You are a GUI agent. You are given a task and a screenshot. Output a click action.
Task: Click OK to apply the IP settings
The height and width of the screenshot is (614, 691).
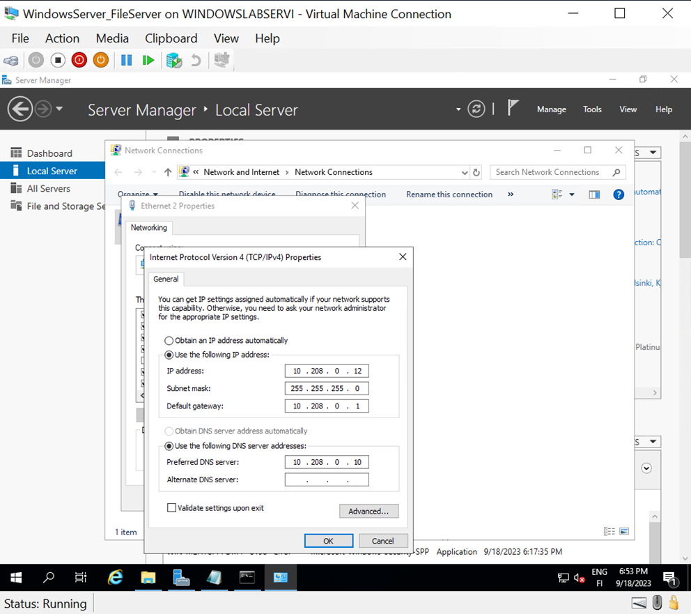click(328, 541)
